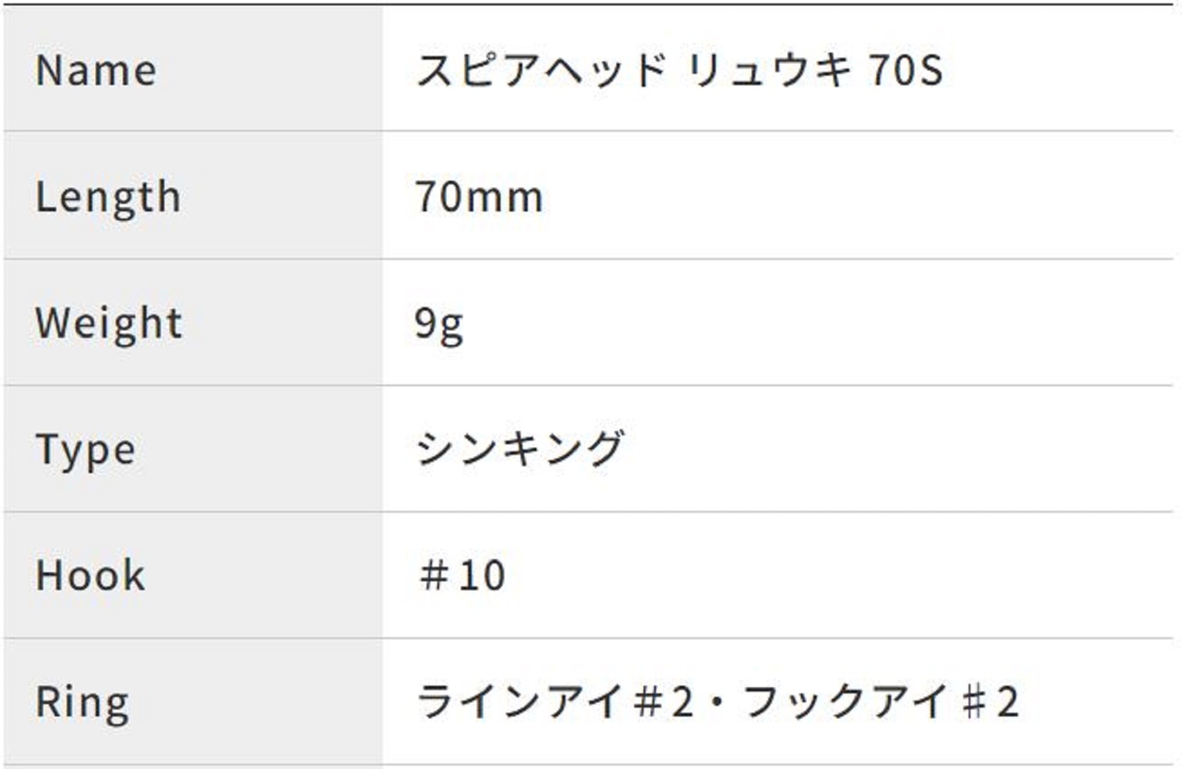1182x769 pixels.
Task: Select the "Type" row label
Action: [x=86, y=450]
